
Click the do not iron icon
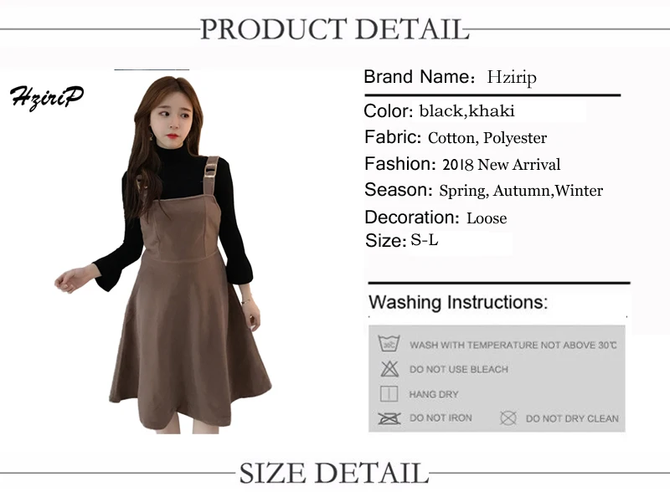[x=389, y=418]
